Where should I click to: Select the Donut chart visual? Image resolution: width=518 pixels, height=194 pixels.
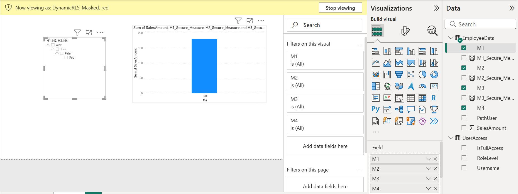pos(434,74)
